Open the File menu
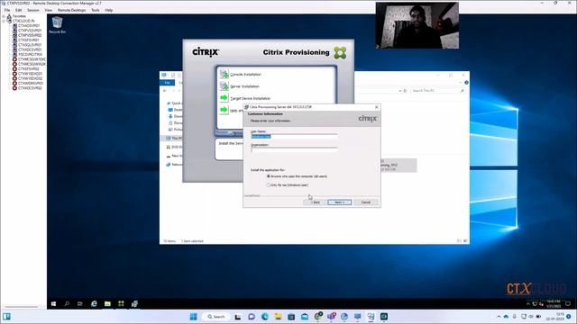Viewport: 577px width, 324px height. [x=7, y=10]
